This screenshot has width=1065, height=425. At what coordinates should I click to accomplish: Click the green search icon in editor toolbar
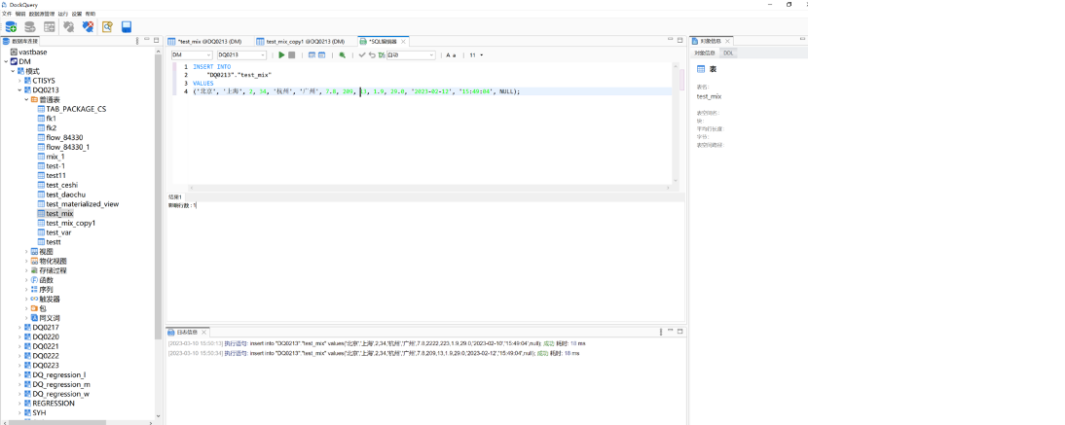pyautogui.click(x=343, y=55)
